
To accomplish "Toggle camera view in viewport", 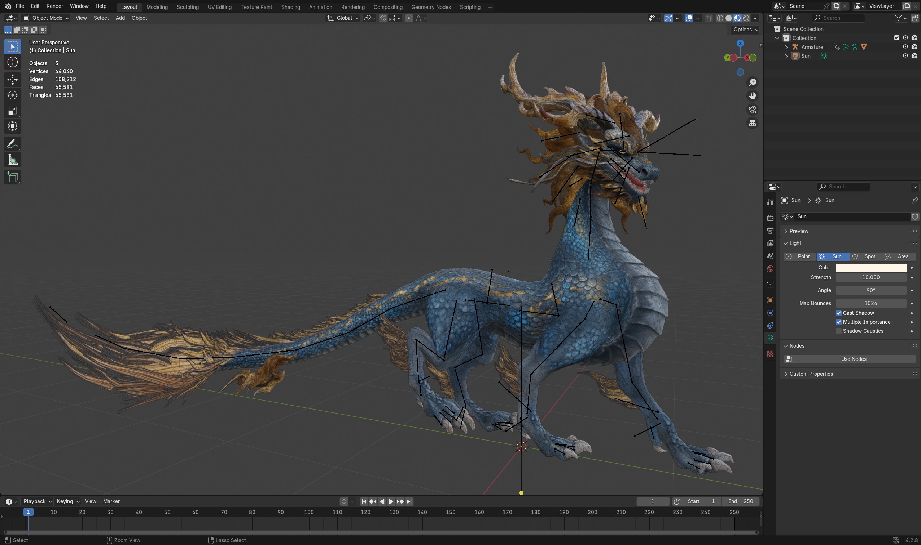I will [753, 110].
